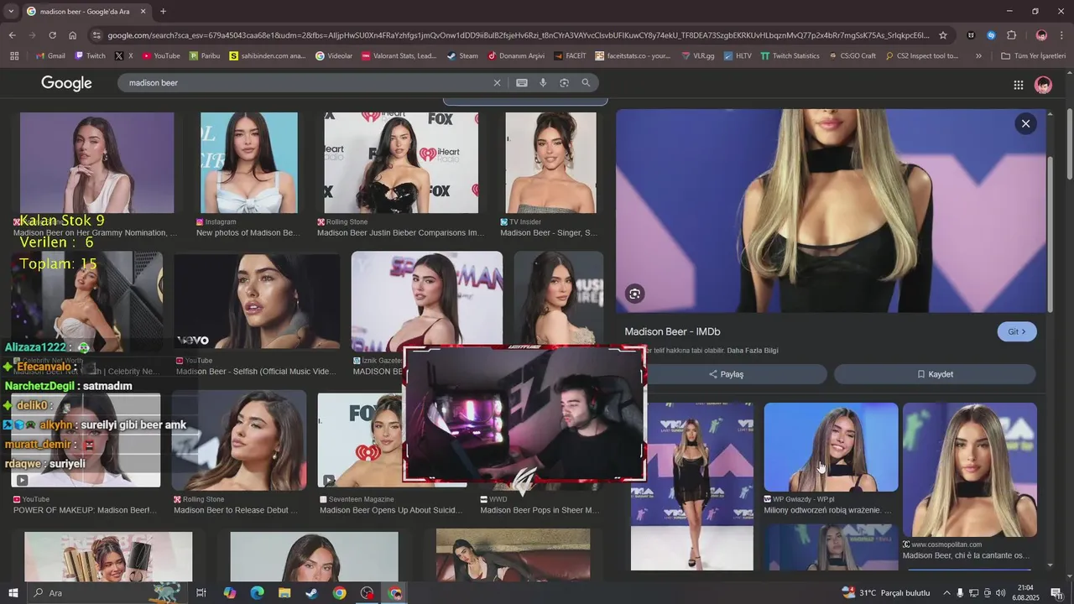Open the Chrome three-dot menu
This screenshot has height=604, width=1074.
click(1062, 35)
